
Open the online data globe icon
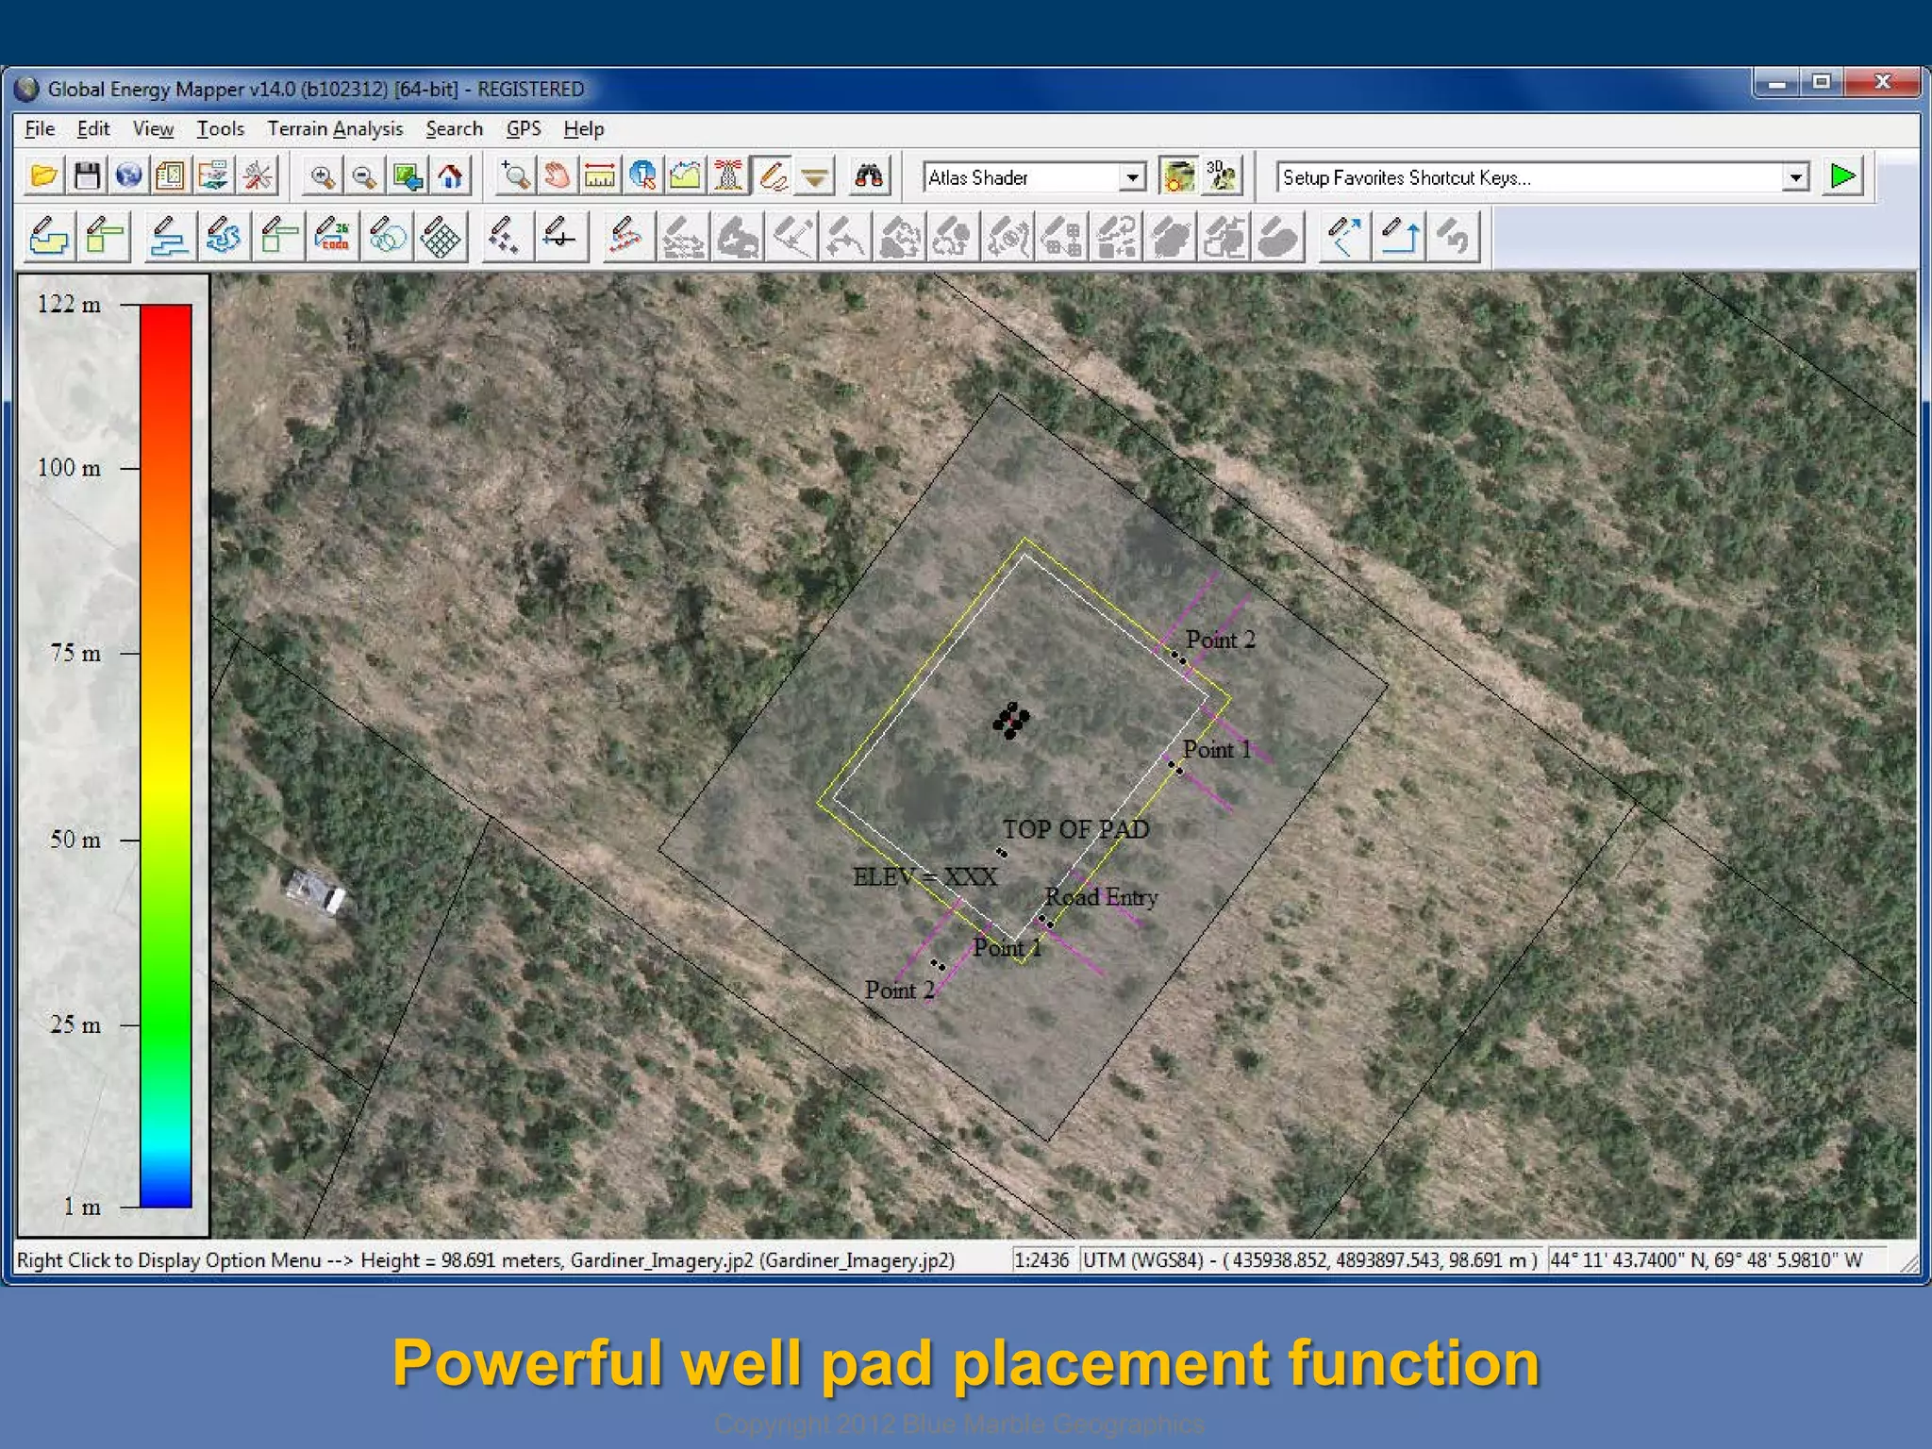(129, 176)
